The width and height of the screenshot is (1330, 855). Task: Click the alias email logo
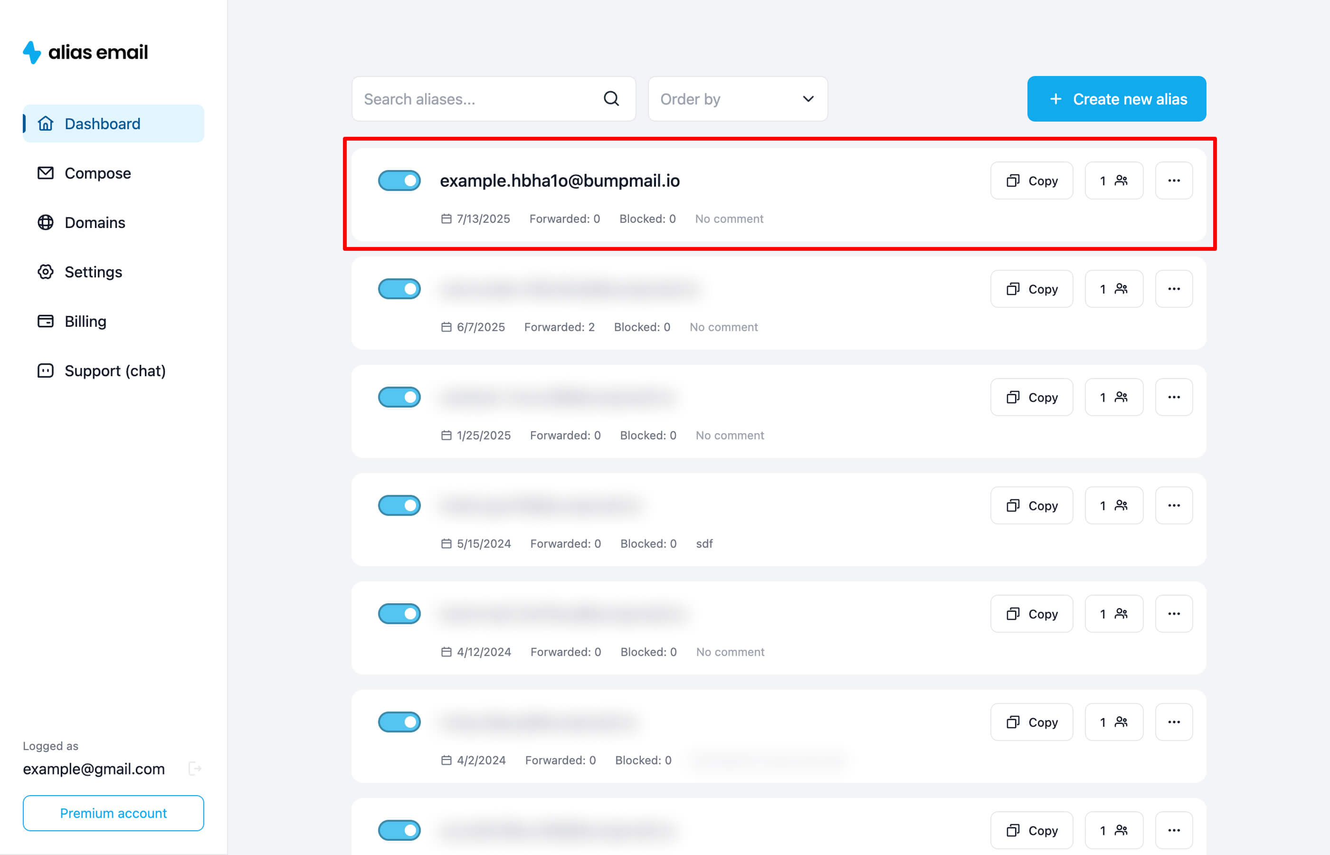tap(85, 52)
